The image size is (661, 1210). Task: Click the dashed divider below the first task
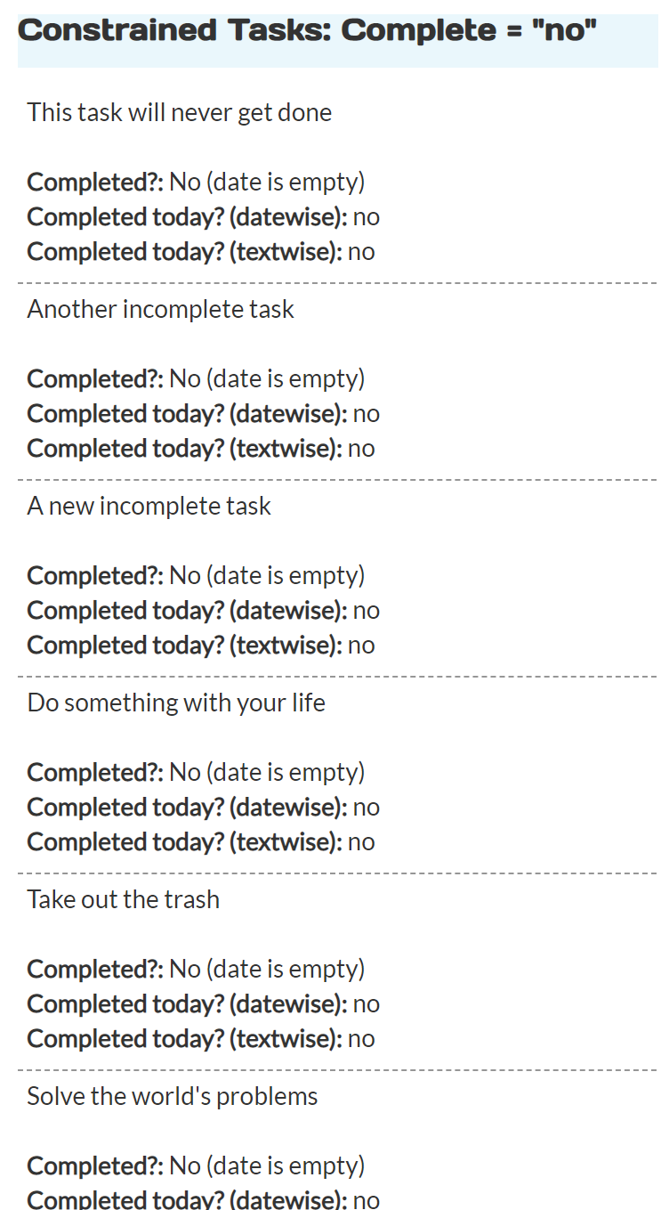point(337,283)
